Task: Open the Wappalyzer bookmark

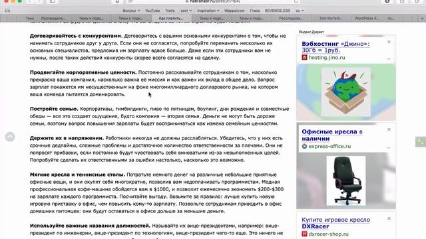Action: tap(234, 11)
